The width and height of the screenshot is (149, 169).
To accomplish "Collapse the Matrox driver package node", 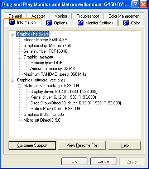I will click(x=19, y=86).
